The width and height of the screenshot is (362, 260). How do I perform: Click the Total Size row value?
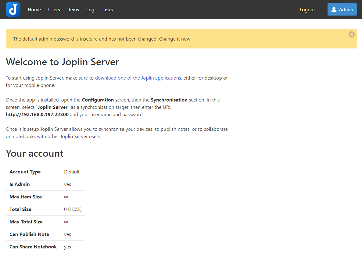coord(73,209)
